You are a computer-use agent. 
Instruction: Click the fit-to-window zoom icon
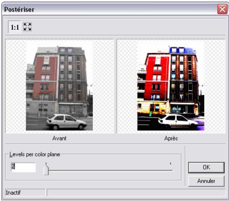click(28, 27)
